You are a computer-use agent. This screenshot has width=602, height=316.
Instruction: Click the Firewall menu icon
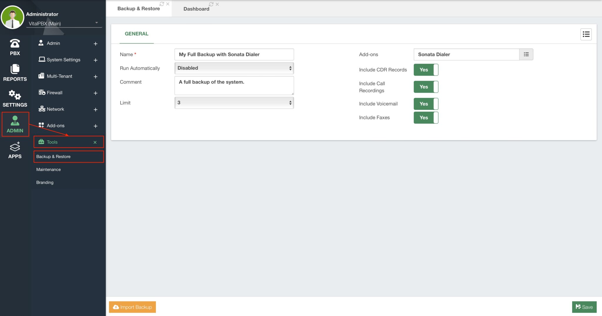[x=42, y=92]
